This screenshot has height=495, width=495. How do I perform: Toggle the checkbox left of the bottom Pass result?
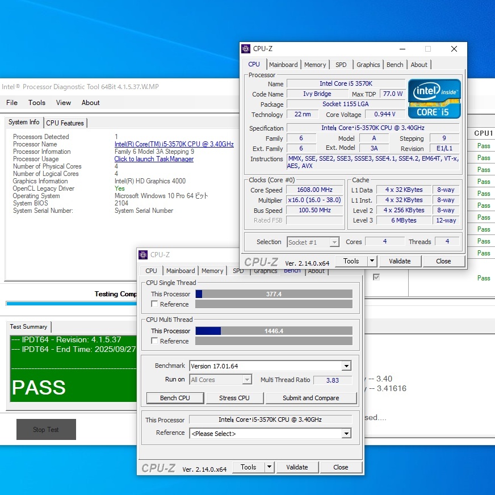point(376,277)
